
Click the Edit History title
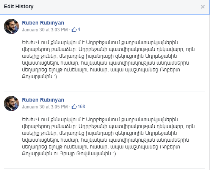tap(19, 6)
